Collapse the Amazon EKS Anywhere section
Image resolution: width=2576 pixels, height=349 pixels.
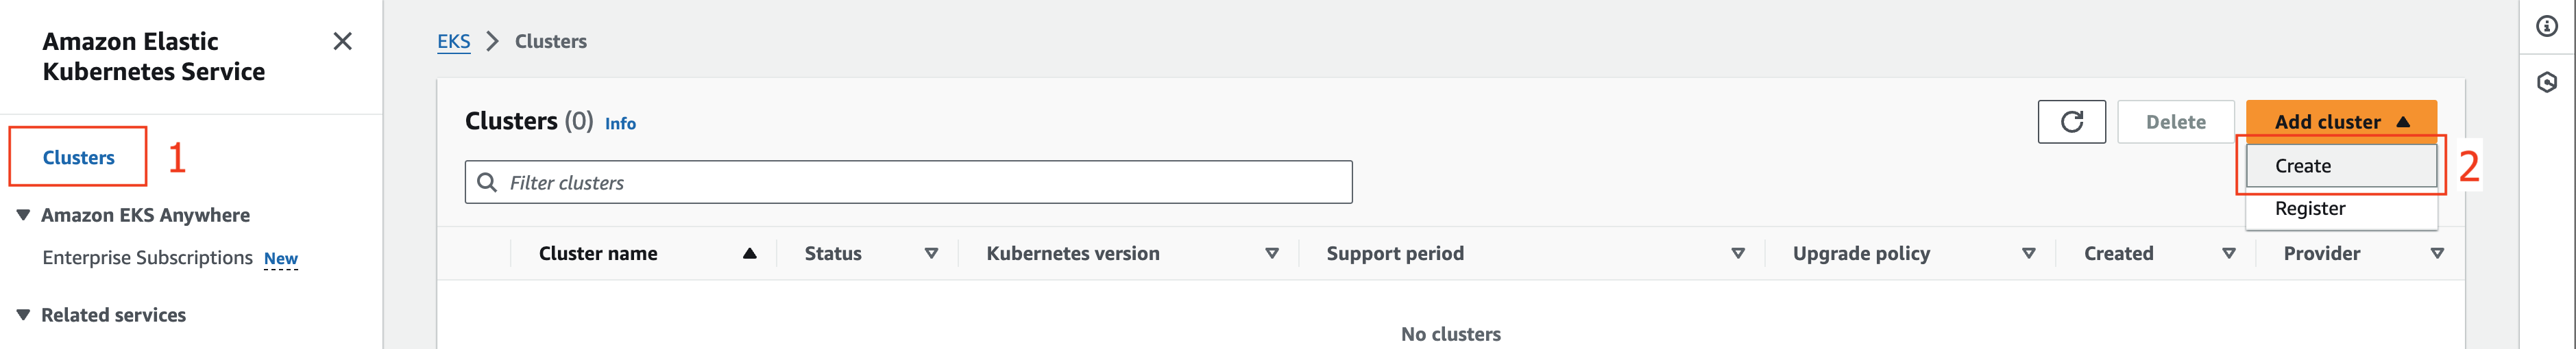pyautogui.click(x=23, y=216)
